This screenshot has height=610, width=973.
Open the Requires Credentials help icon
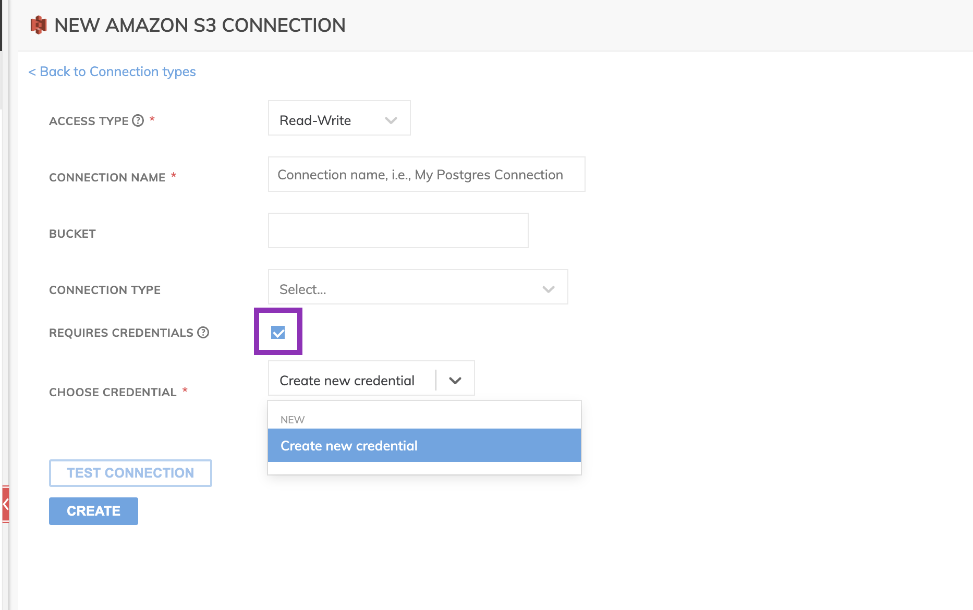[x=203, y=332]
